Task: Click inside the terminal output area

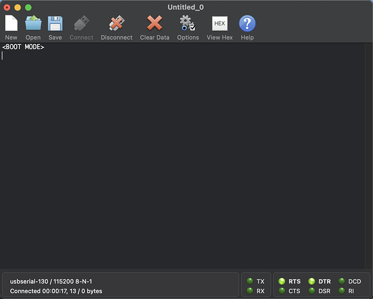Action: (x=186, y=161)
